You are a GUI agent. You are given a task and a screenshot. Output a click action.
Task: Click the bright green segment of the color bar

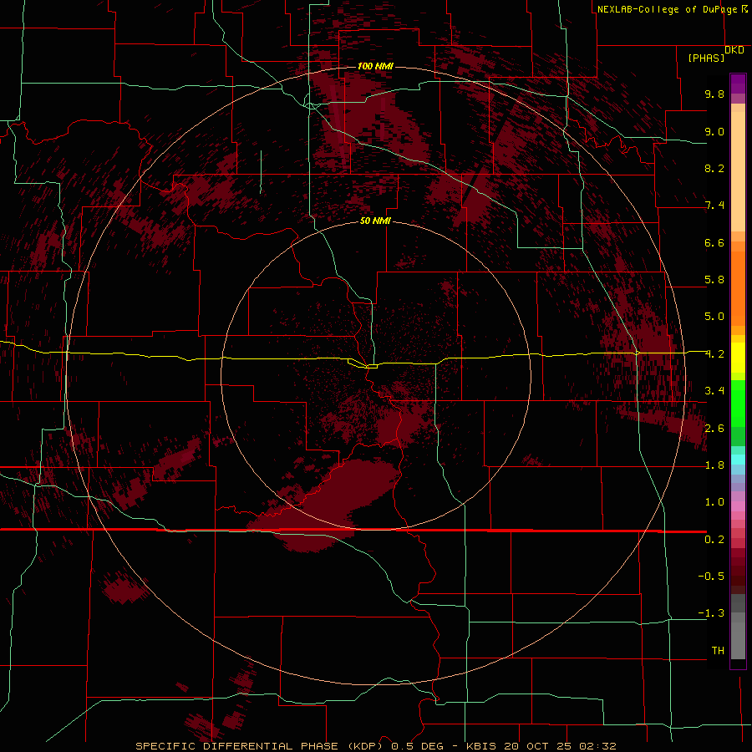point(738,403)
